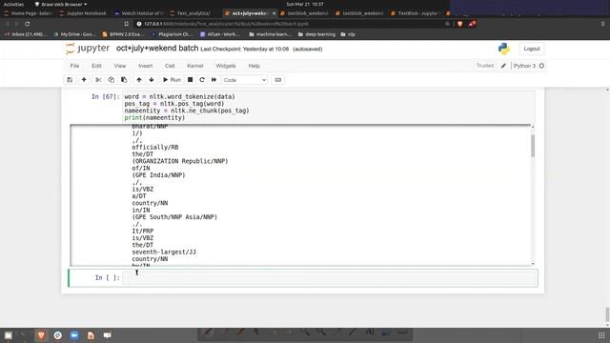
Task: Close the oct+july+wekend browser tab
Action: click(274, 13)
